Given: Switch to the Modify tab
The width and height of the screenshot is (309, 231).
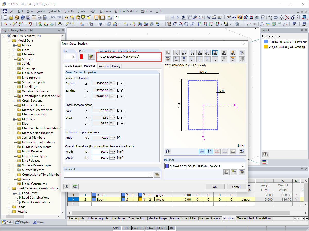Looking at the screenshot, I should [116, 66].
